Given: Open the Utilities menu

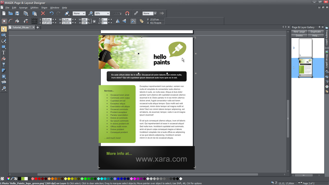Looking at the screenshot, I should click(34, 8).
